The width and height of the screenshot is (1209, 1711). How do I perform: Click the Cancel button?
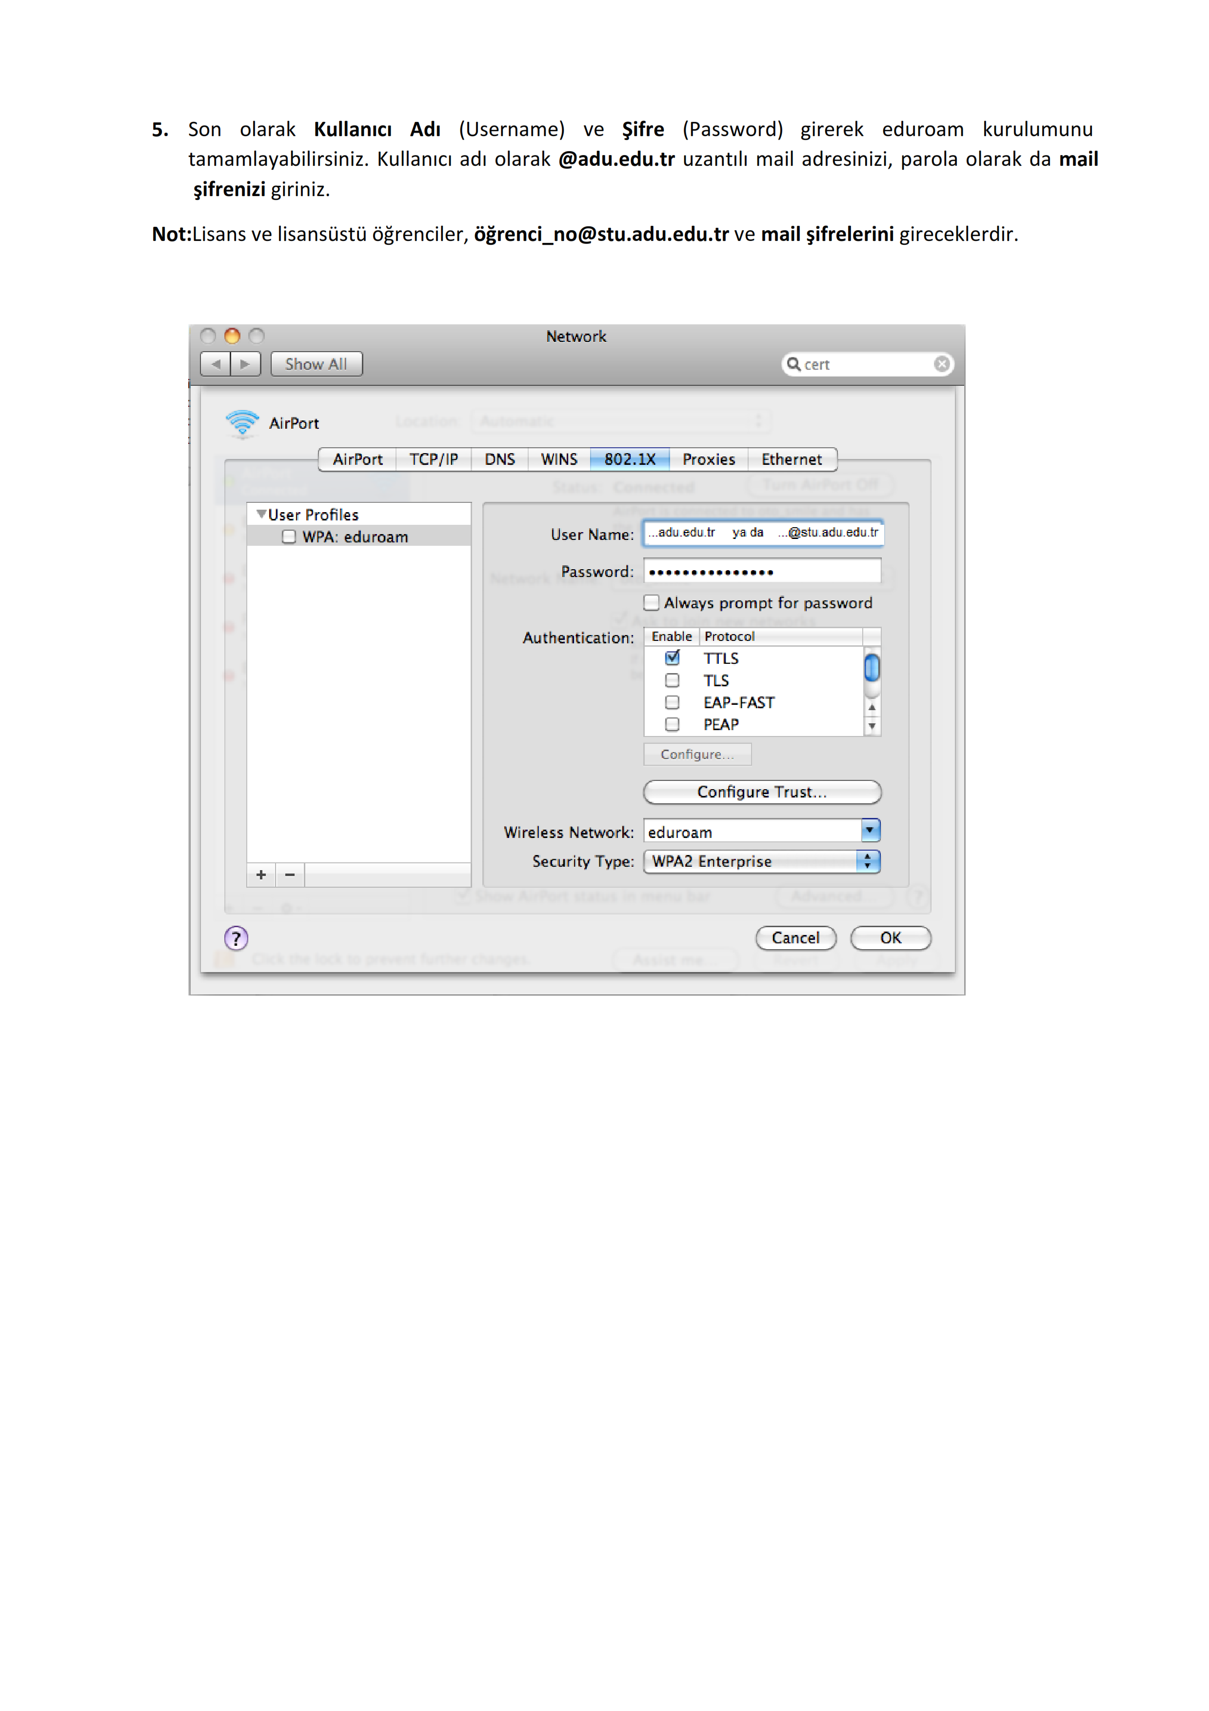coord(796,938)
